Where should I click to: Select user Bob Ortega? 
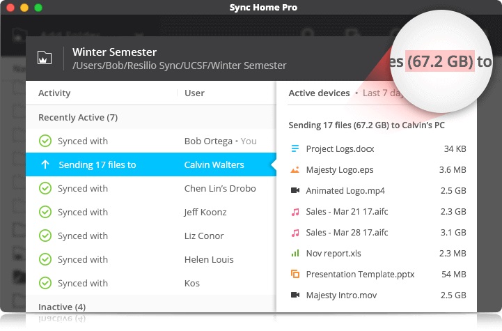[208, 141]
